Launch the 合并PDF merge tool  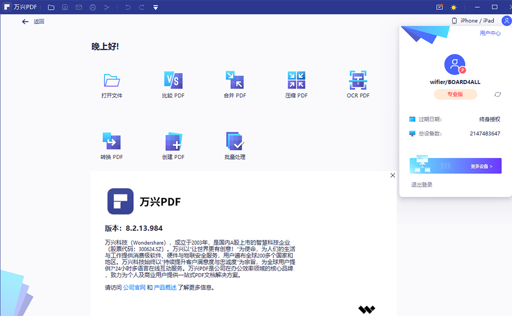(234, 83)
